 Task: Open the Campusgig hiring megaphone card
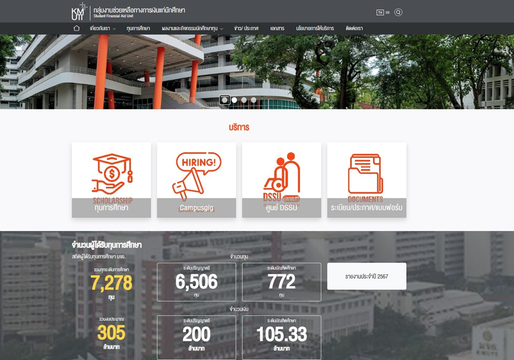coord(197,180)
